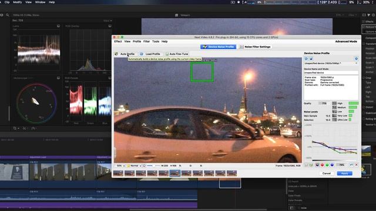This screenshot has height=211, width=376.
Task: Click the Quality percentage indicator
Action: tap(323, 103)
